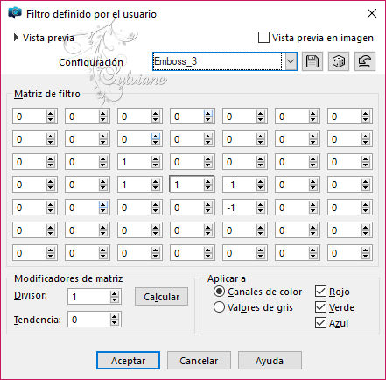The image size is (386, 380).
Task: Increase the Divisor value with up arrow
Action: (x=114, y=294)
